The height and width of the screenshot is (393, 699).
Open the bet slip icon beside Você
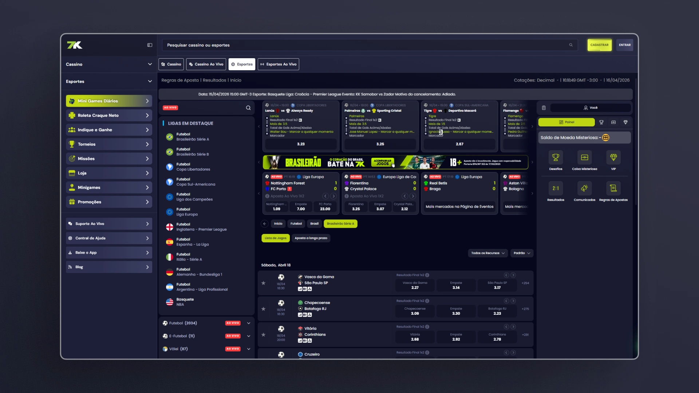[x=544, y=108]
